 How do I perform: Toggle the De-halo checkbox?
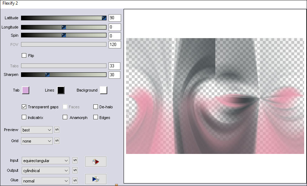[95, 107]
